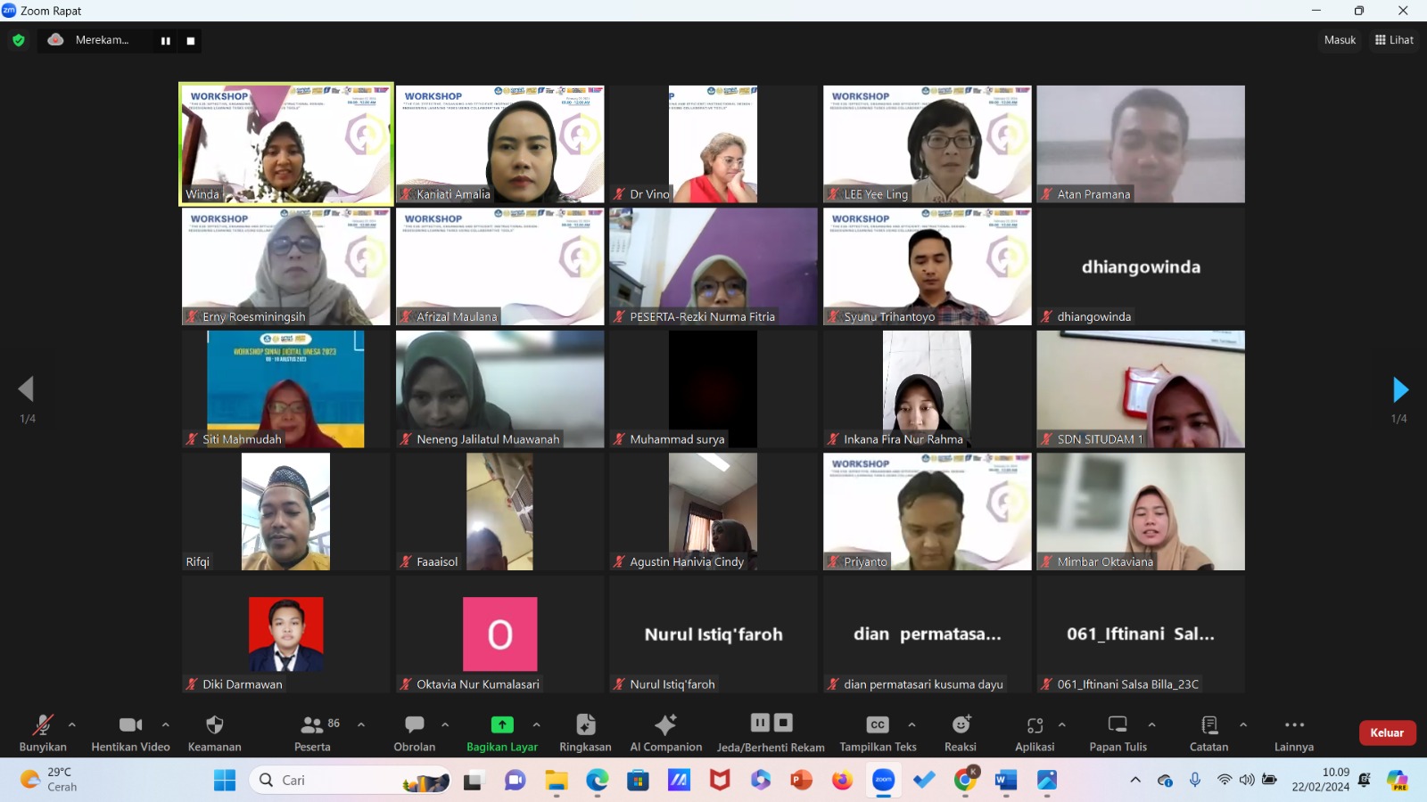Click the Masuk sign-in button

pos(1340,40)
